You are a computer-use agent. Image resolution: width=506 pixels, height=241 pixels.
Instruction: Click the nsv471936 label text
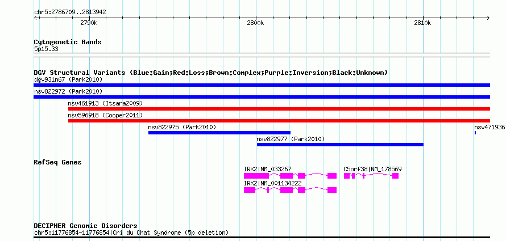click(490, 127)
